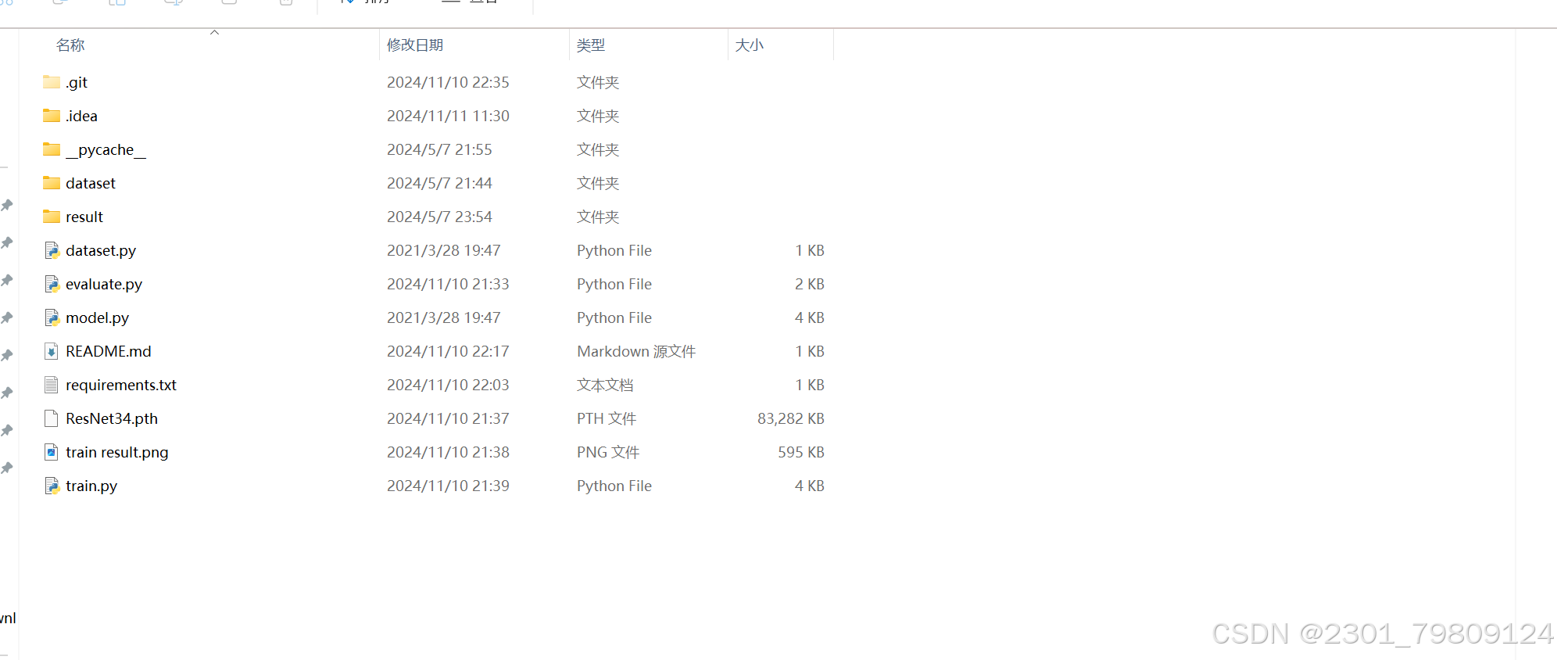The image size is (1557, 660).
Task: Click the train result.png image icon
Action: [52, 452]
